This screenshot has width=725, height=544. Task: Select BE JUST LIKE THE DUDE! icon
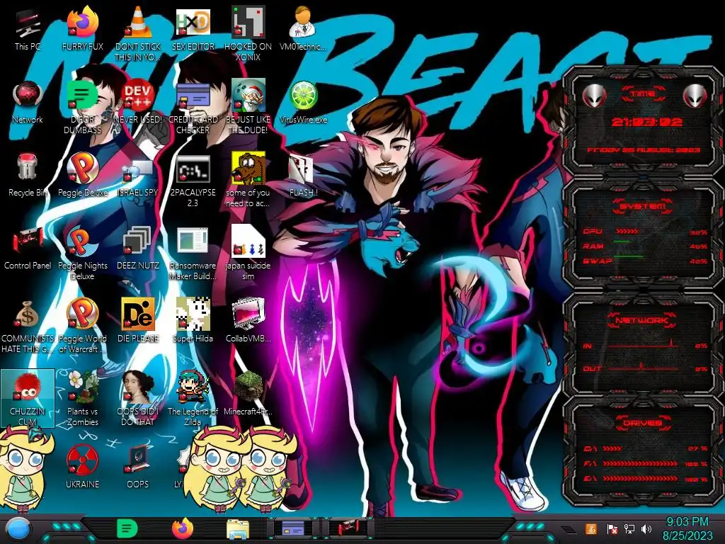coord(248,108)
